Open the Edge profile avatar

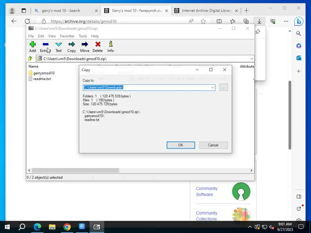(12, 11)
